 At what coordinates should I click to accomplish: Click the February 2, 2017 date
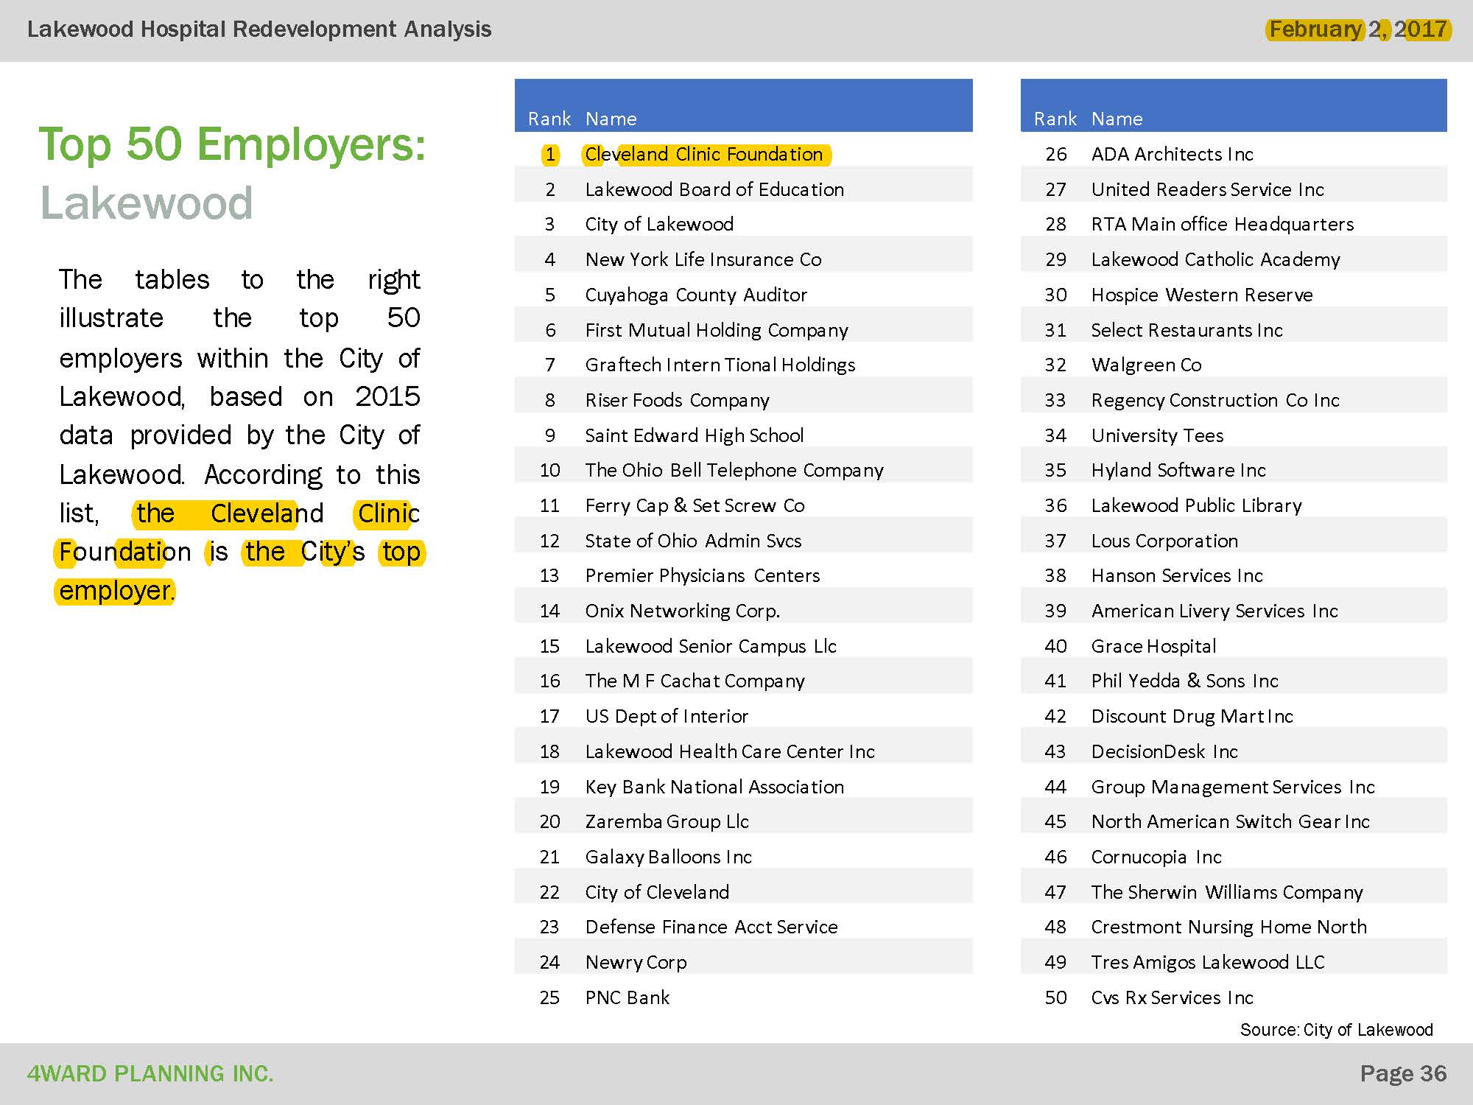(x=1358, y=29)
